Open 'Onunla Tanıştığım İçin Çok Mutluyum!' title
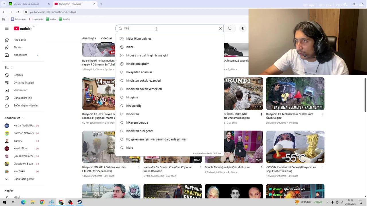Image resolution: width=367 pixels, height=206 pixels. [x=227, y=167]
